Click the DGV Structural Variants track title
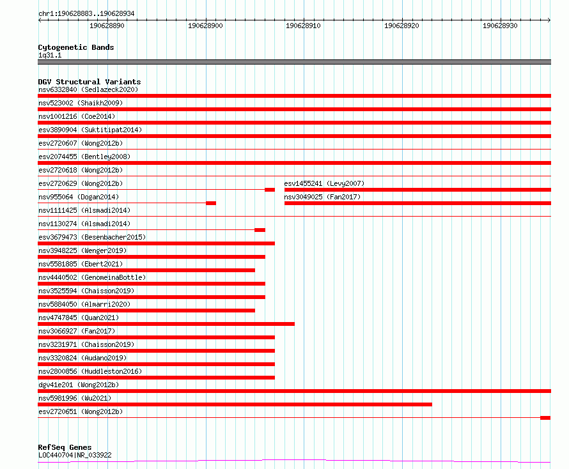This screenshot has width=569, height=469. point(90,82)
